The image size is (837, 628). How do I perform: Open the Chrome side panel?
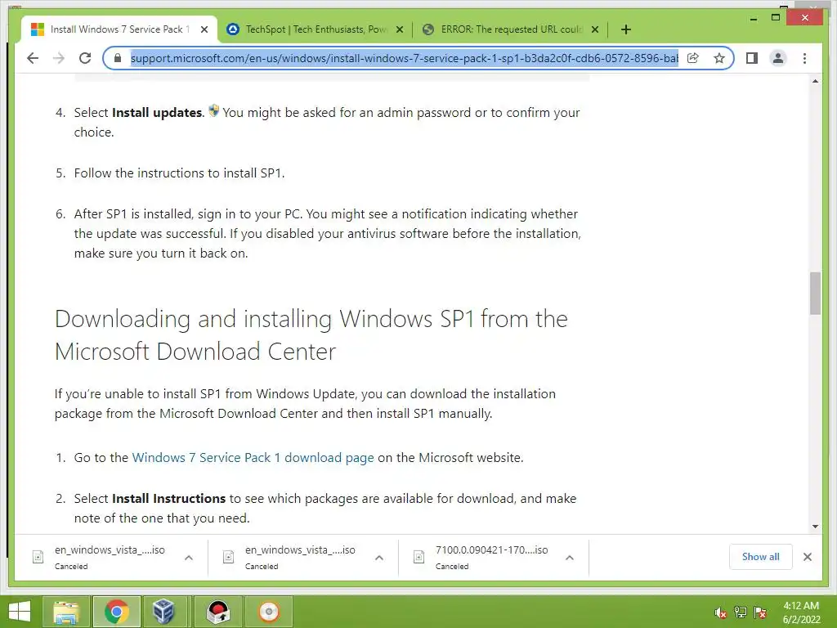pos(752,58)
